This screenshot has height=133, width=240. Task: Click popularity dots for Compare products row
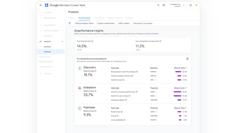coord(154,100)
